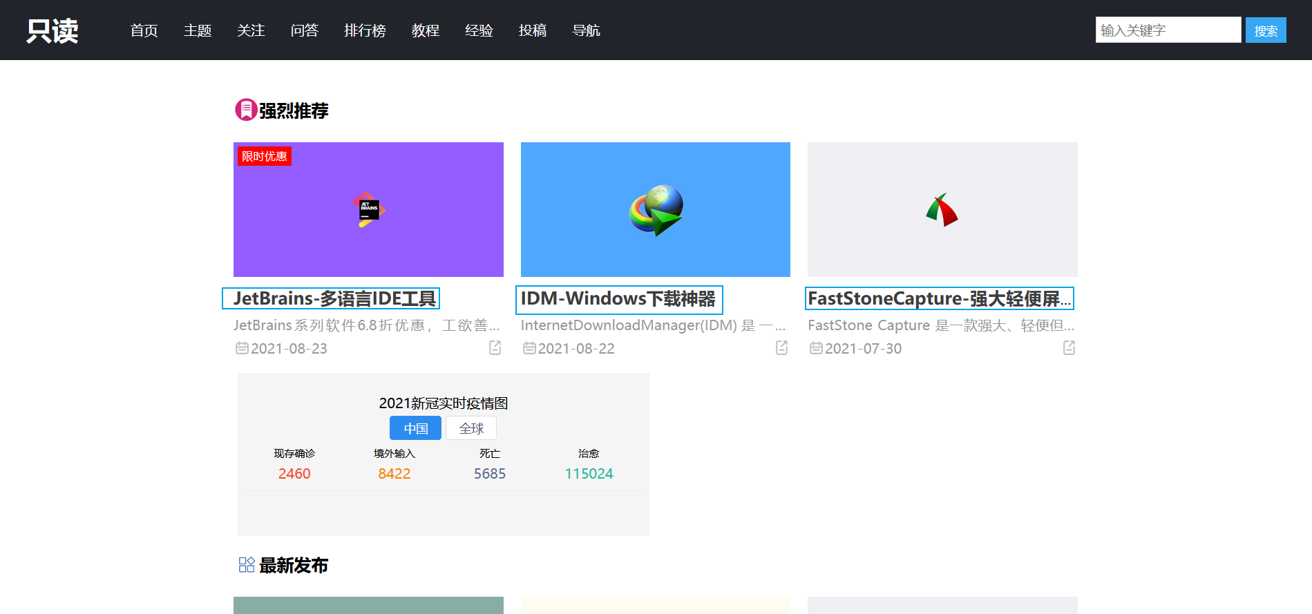Click the FastStone red-green logo icon
1312x614 pixels.
(942, 210)
